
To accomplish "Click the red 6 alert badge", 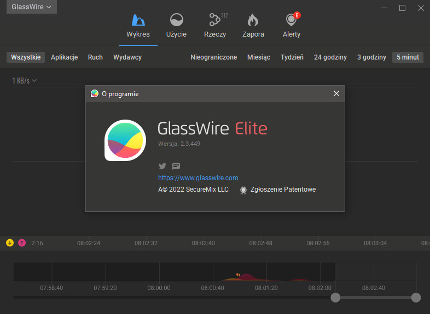I will pos(297,15).
